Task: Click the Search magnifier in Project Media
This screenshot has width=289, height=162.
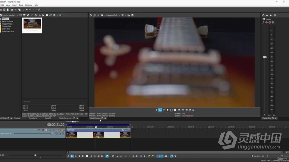Action: pos(61,15)
